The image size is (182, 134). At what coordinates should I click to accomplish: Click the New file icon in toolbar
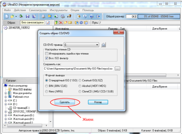tap(7, 16)
